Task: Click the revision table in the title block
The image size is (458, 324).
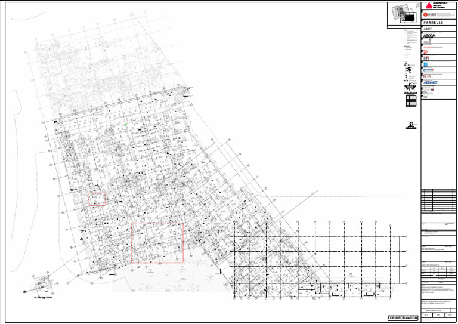Action: 438,200
